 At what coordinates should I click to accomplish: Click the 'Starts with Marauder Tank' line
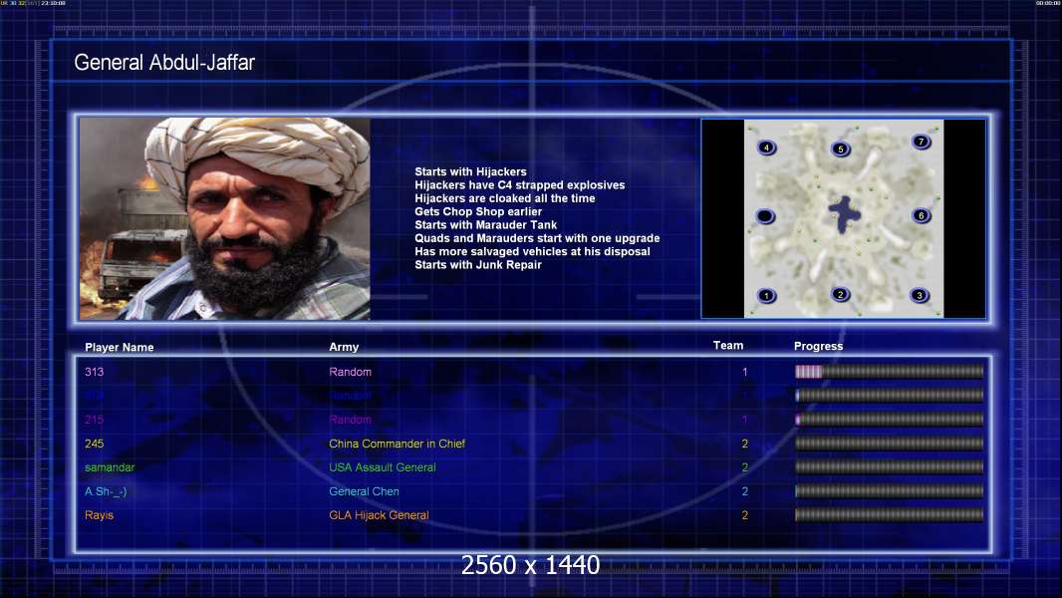(485, 225)
